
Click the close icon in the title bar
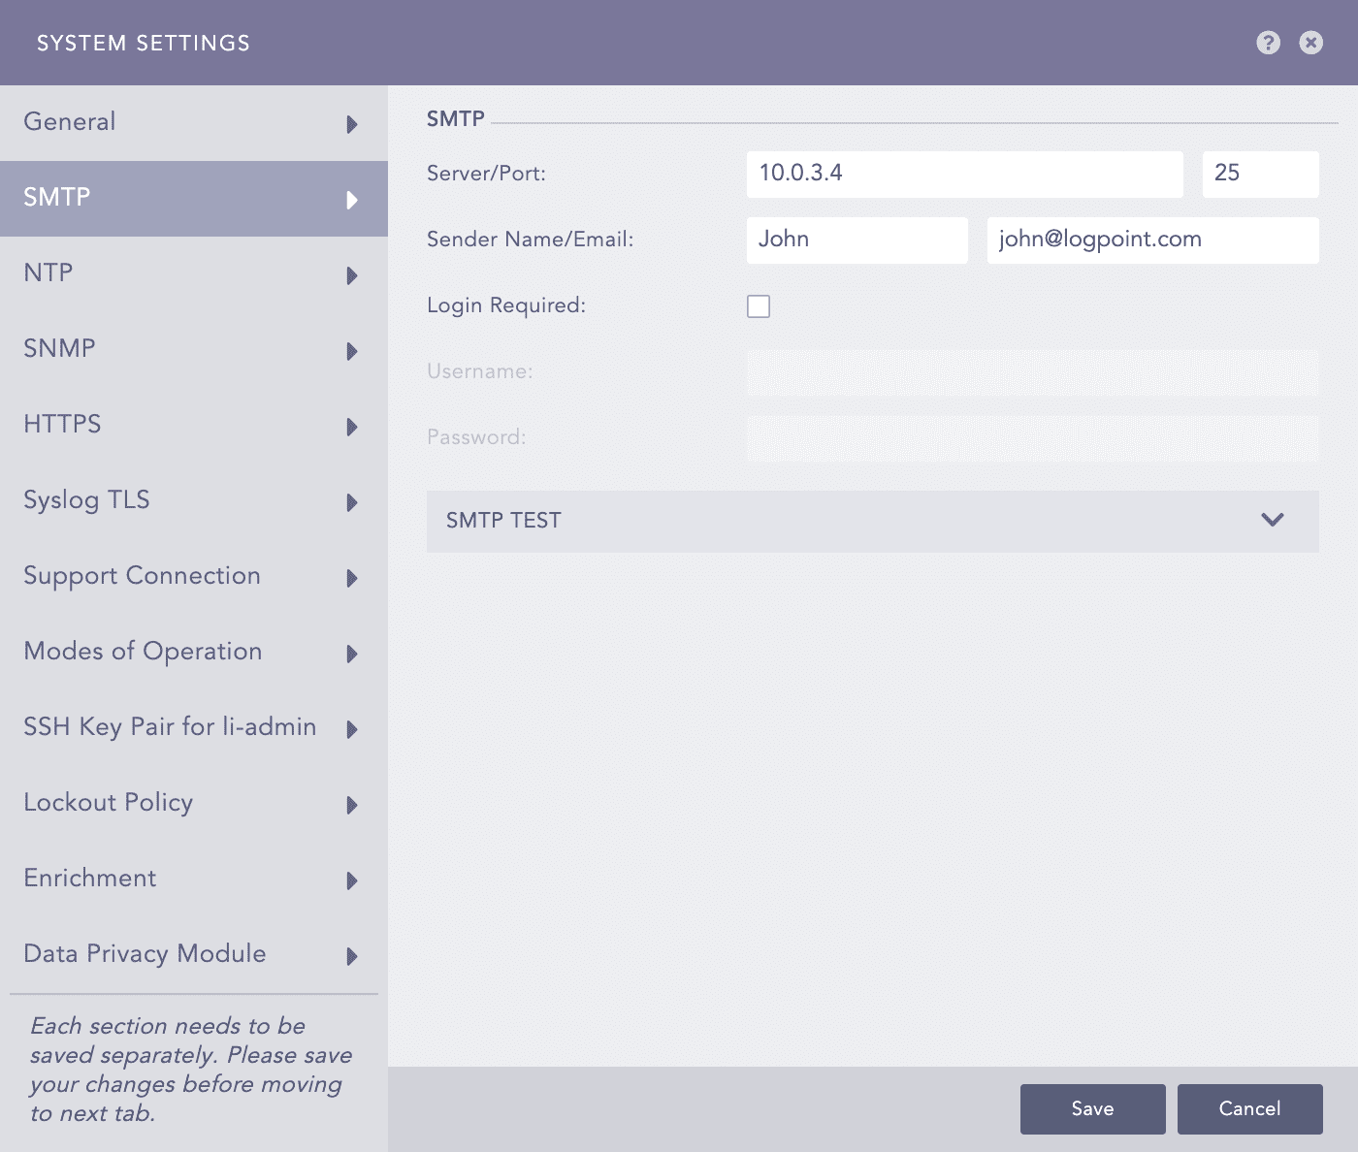pos(1310,43)
